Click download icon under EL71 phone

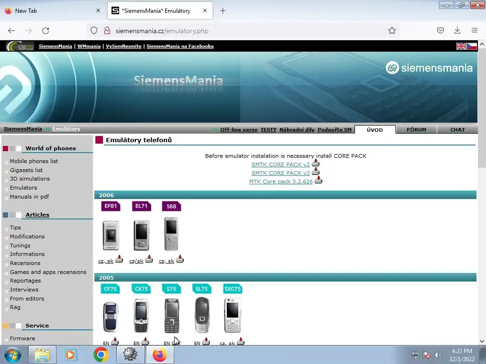(149, 259)
